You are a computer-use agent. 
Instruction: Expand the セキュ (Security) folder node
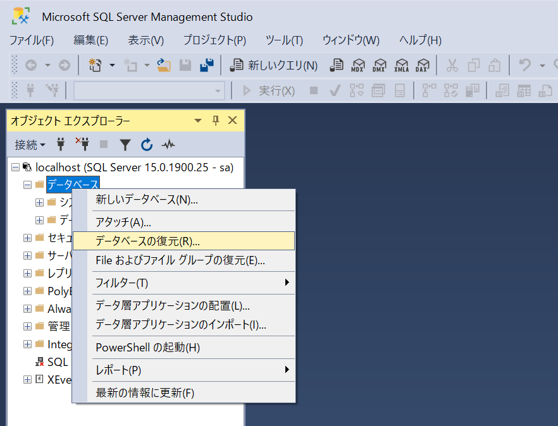(x=27, y=238)
